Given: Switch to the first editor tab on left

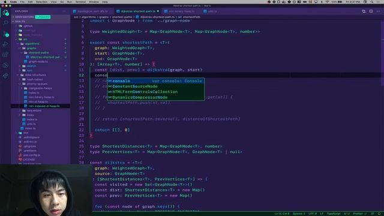Looking at the screenshot, I should tap(92, 11).
